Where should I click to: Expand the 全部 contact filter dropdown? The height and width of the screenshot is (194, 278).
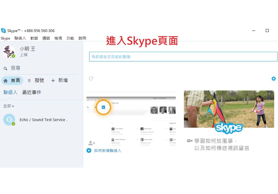pyautogui.click(x=8, y=106)
